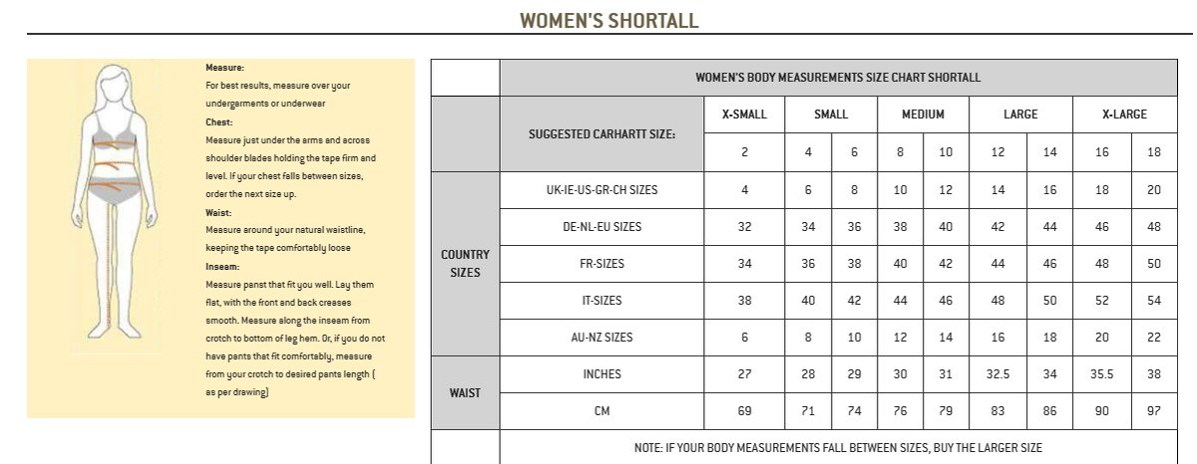This screenshot has height=464, width=1197.
Task: Select the LARGE size column header
Action: [x=1020, y=115]
